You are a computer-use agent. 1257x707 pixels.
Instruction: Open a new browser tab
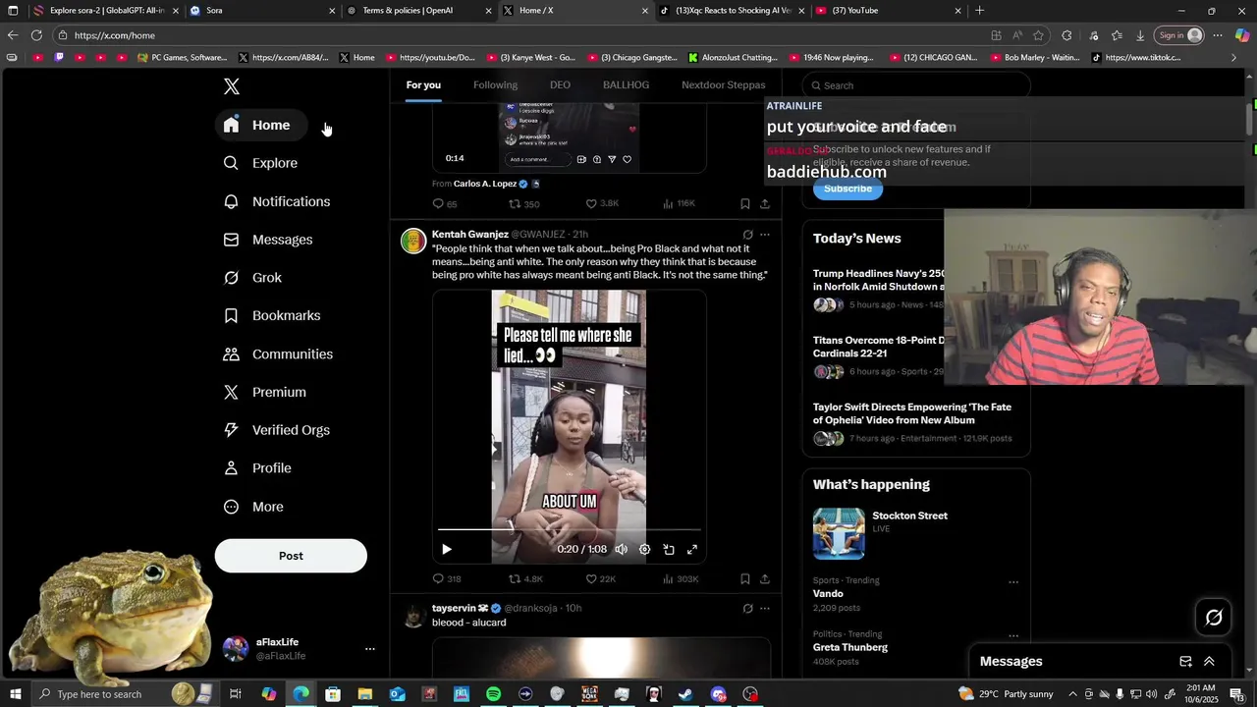click(x=979, y=11)
